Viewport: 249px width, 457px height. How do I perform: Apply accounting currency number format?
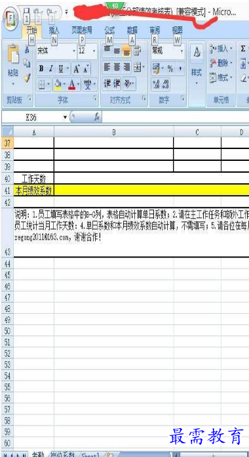(x=156, y=68)
